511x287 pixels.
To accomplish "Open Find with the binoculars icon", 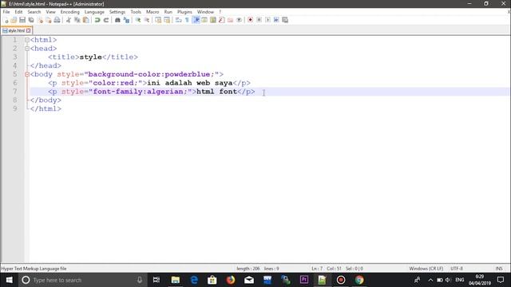I will pyautogui.click(x=117, y=20).
